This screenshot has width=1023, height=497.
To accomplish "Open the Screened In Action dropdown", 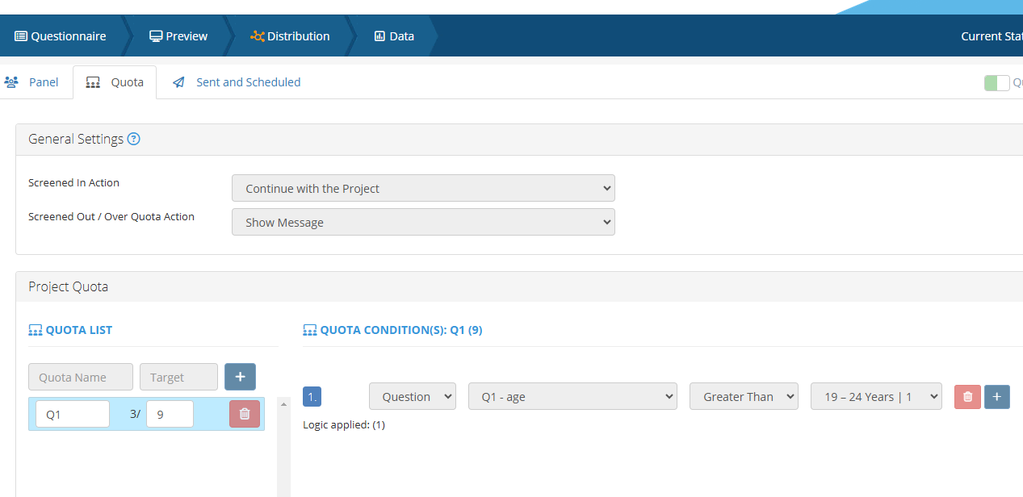I will coord(423,189).
